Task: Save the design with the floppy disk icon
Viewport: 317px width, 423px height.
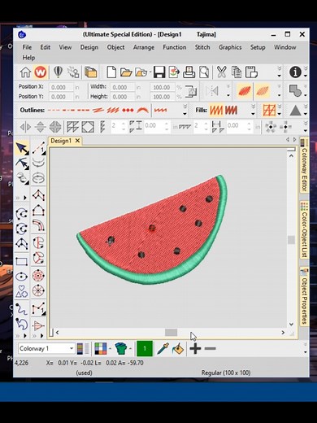Action: pyautogui.click(x=159, y=72)
